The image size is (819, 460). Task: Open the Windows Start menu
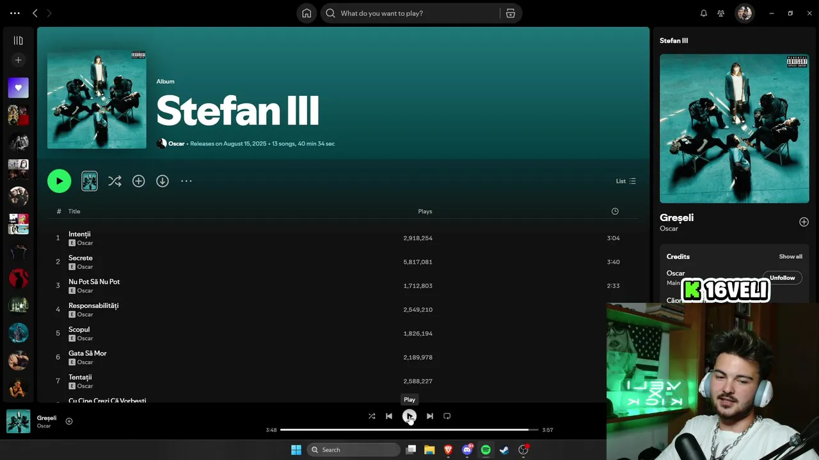click(296, 450)
